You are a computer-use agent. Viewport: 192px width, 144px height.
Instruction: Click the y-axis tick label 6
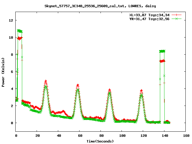[x=12, y=72]
